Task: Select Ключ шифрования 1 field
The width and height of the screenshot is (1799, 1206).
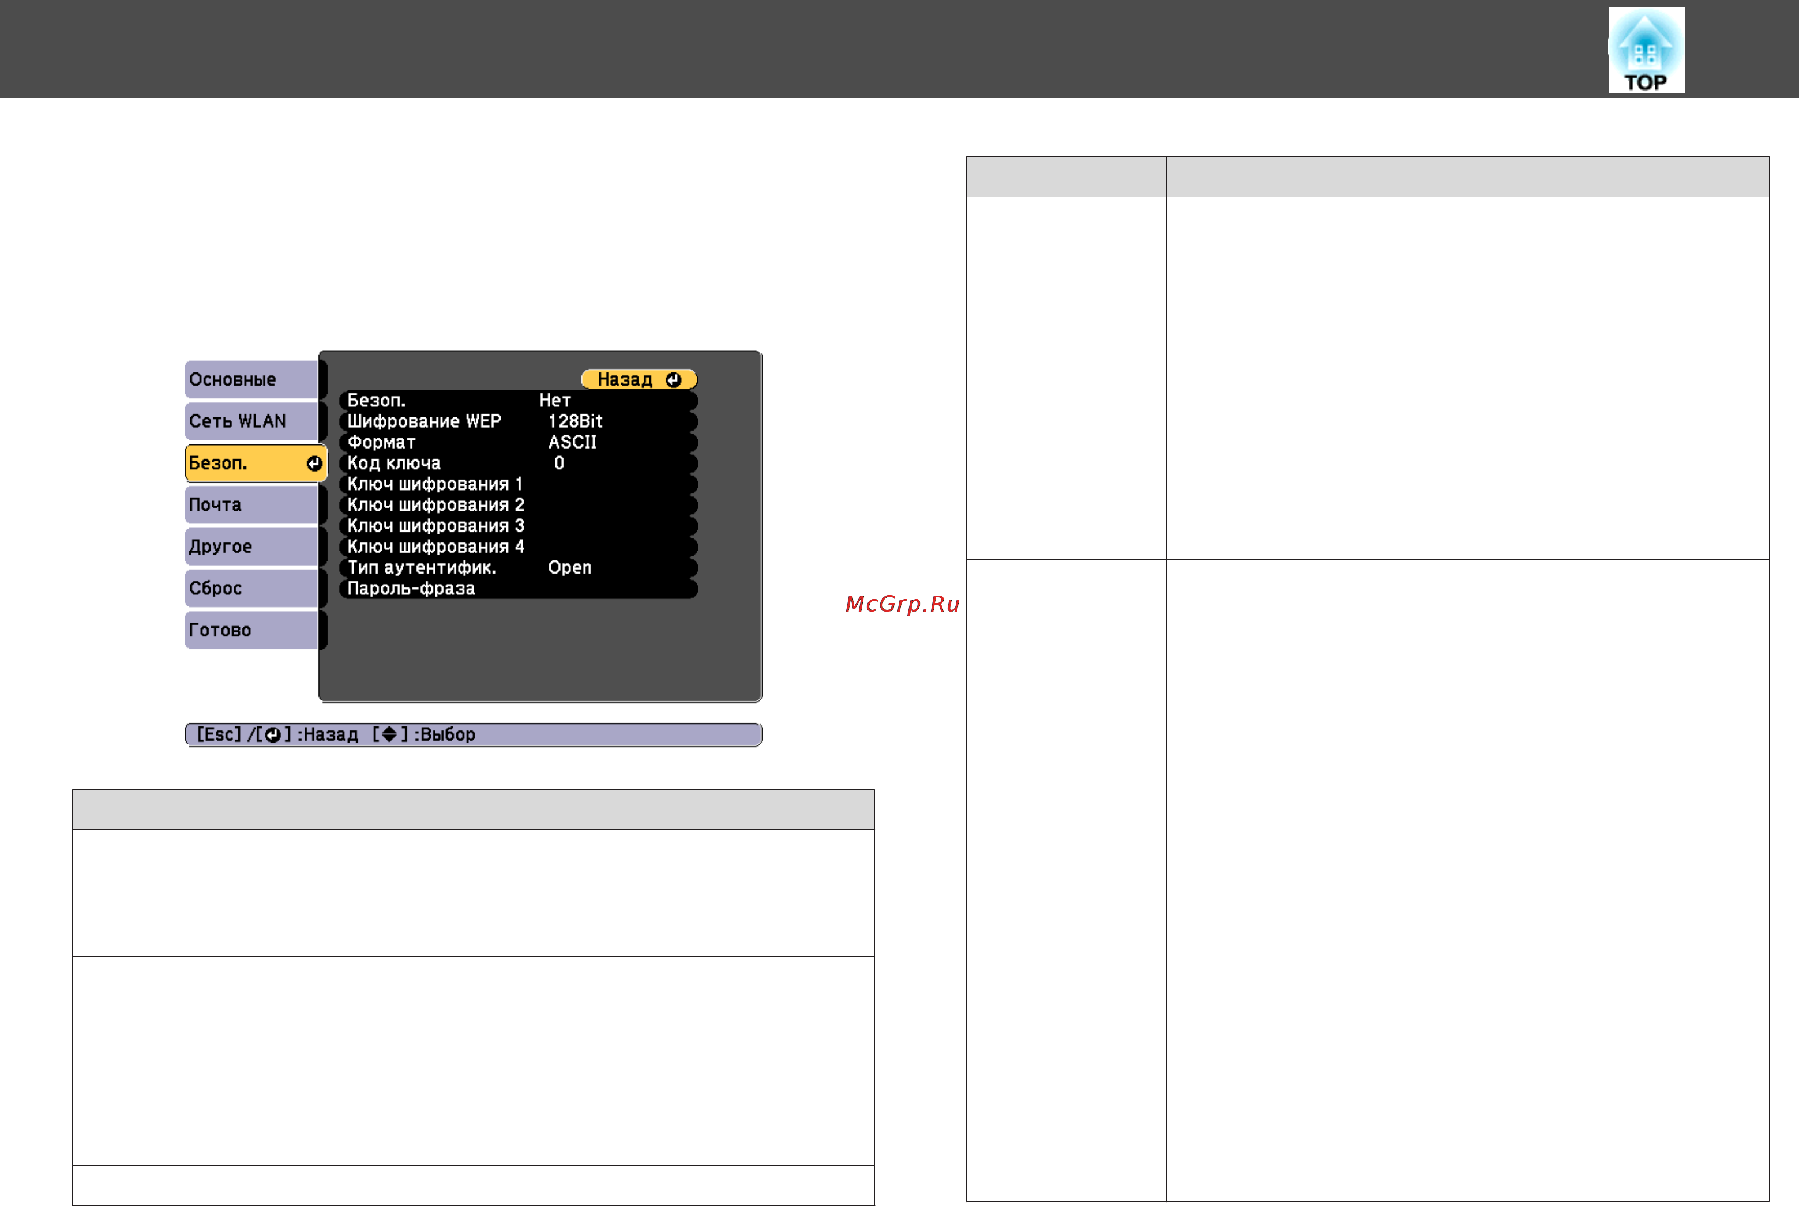Action: (x=519, y=484)
